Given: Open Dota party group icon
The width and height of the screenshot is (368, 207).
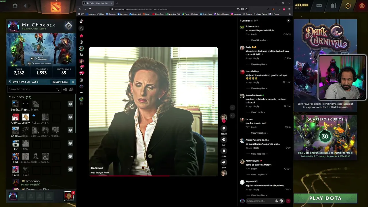Looking at the screenshot, I should 71,89.
